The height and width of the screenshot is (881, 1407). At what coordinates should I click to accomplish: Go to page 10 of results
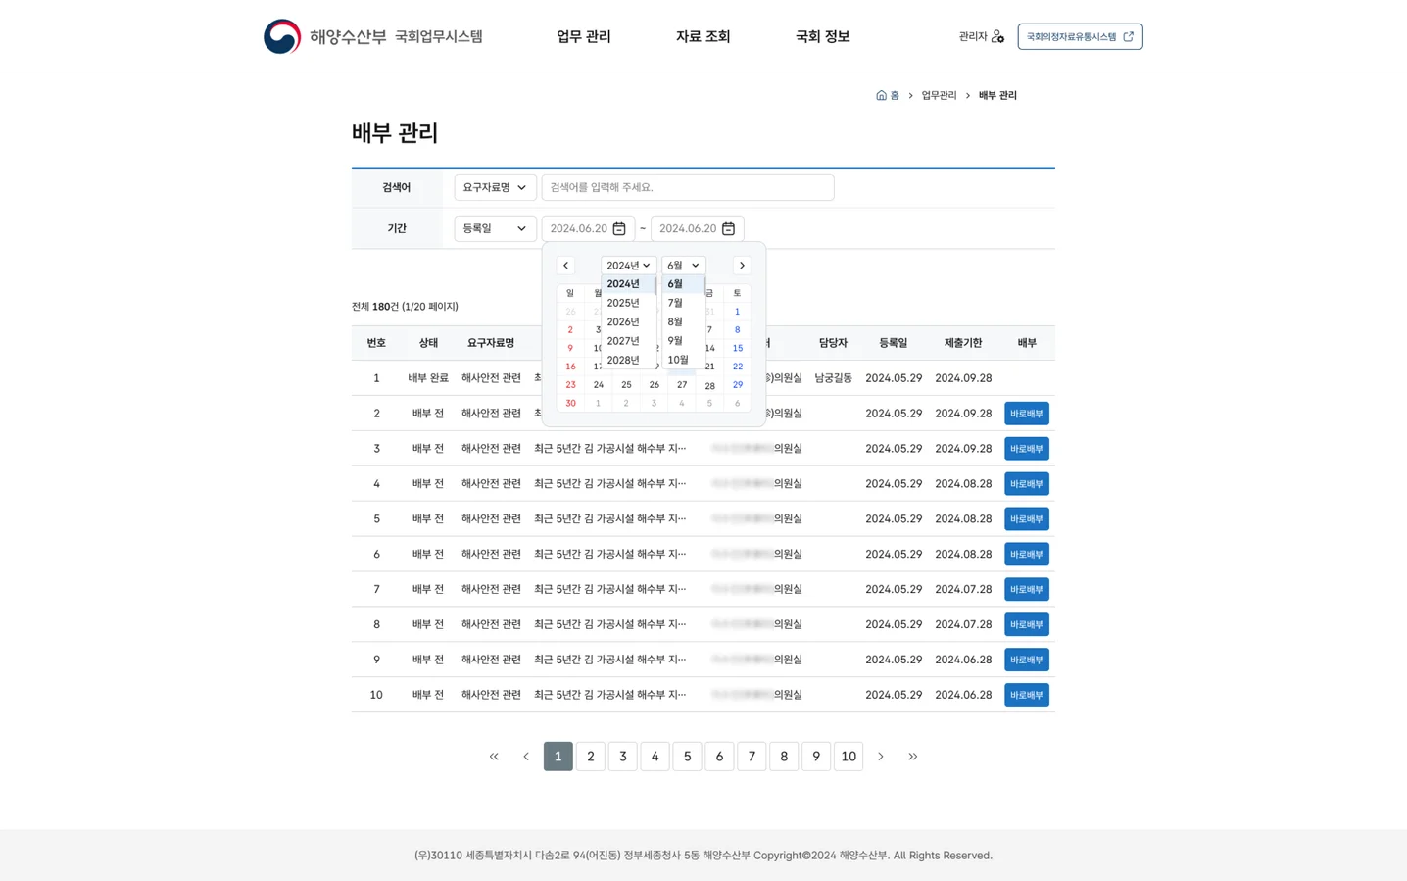click(849, 757)
